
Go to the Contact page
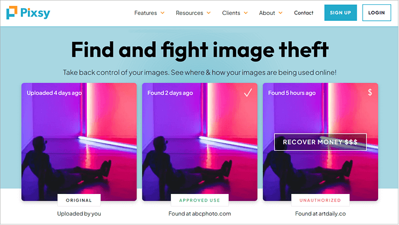pos(304,13)
